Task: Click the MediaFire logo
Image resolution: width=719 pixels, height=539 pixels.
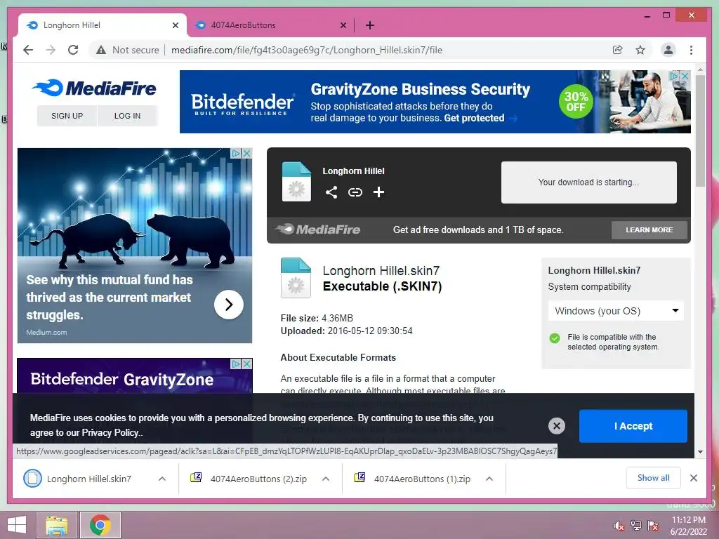Action: coord(94,88)
